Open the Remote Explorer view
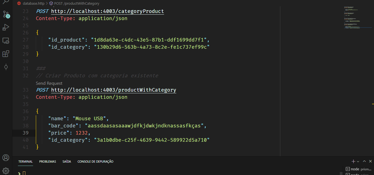Screen dimensions: 374x175 [6, 41]
